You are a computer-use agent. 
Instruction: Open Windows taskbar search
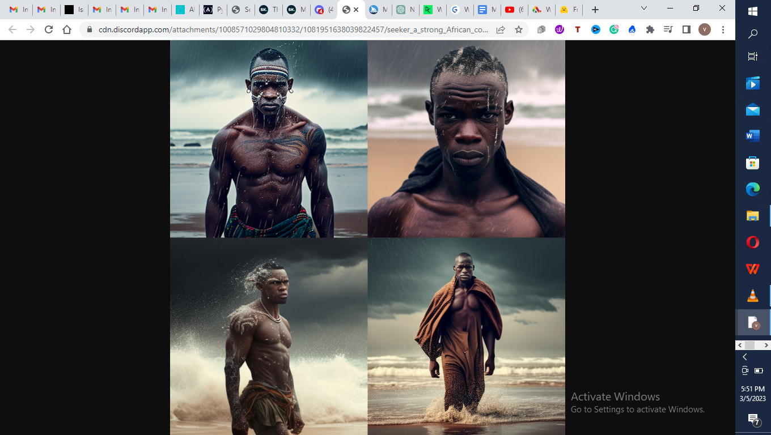click(753, 34)
